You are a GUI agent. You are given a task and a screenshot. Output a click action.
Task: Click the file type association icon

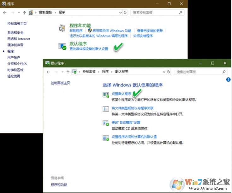106,108
